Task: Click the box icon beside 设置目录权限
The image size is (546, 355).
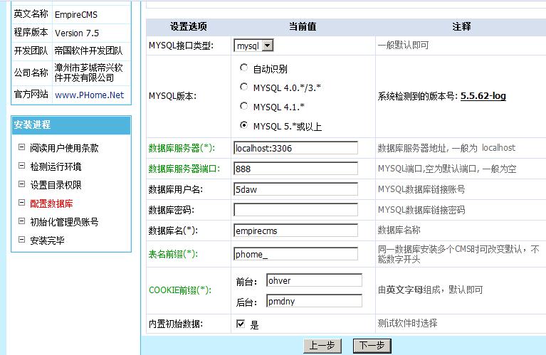Action: tap(21, 184)
